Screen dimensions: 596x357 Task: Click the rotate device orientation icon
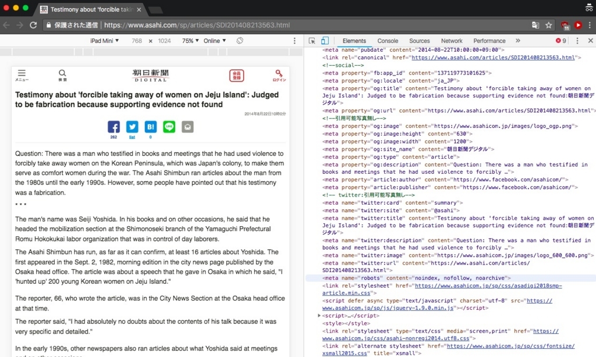tap(240, 41)
